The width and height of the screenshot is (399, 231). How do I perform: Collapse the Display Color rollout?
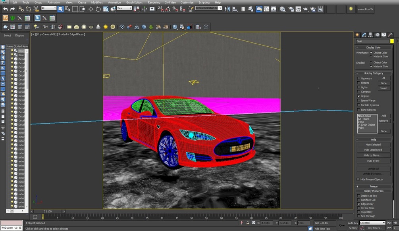[x=373, y=48]
